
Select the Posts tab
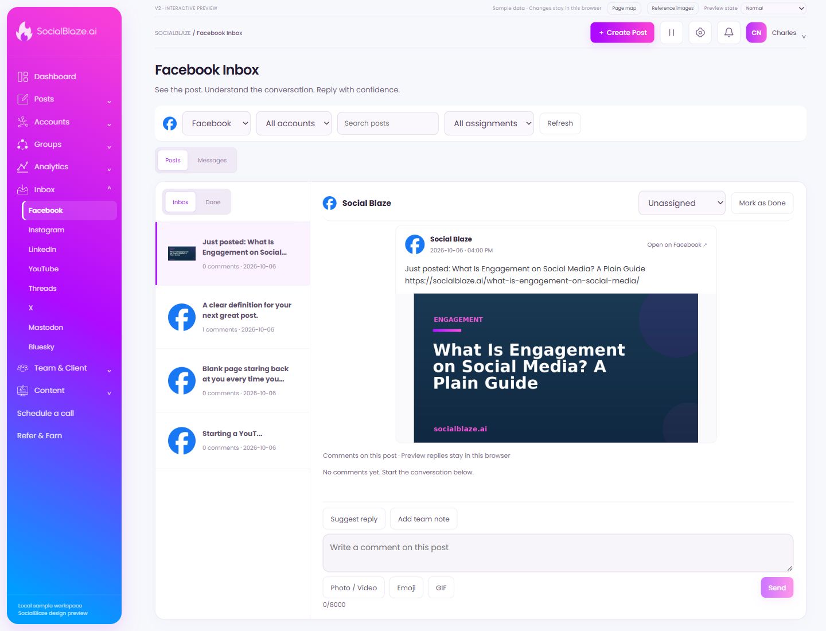pyautogui.click(x=173, y=161)
